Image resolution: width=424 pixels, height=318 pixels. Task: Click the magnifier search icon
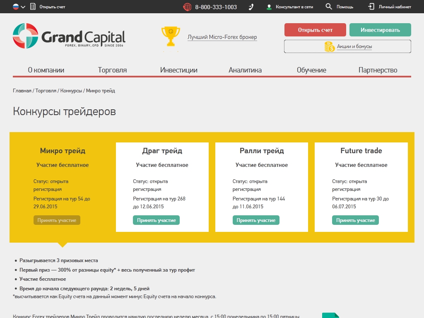coord(329,7)
